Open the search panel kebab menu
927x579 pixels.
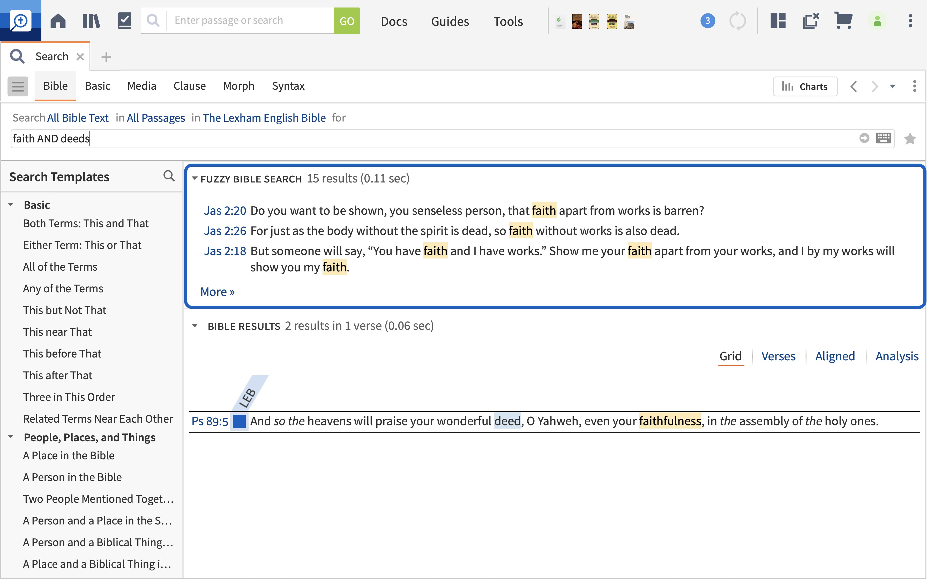(x=914, y=86)
